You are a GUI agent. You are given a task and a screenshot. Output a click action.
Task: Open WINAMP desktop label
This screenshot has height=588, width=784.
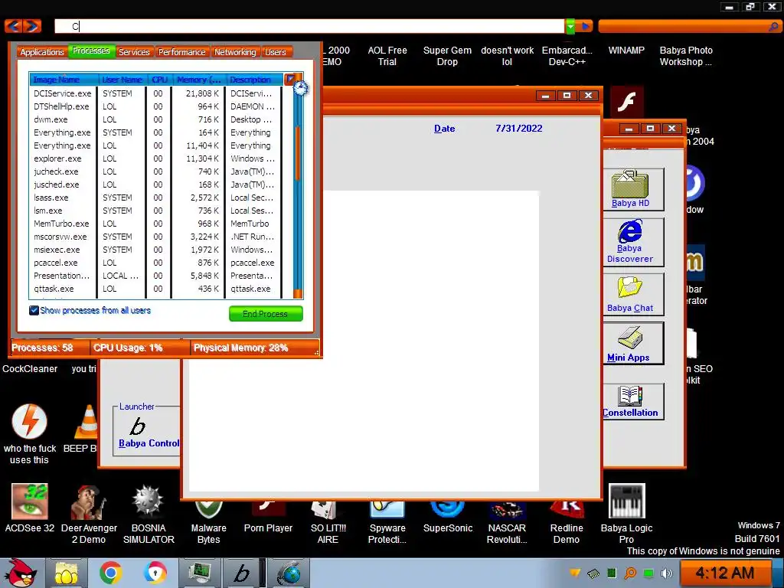(626, 51)
